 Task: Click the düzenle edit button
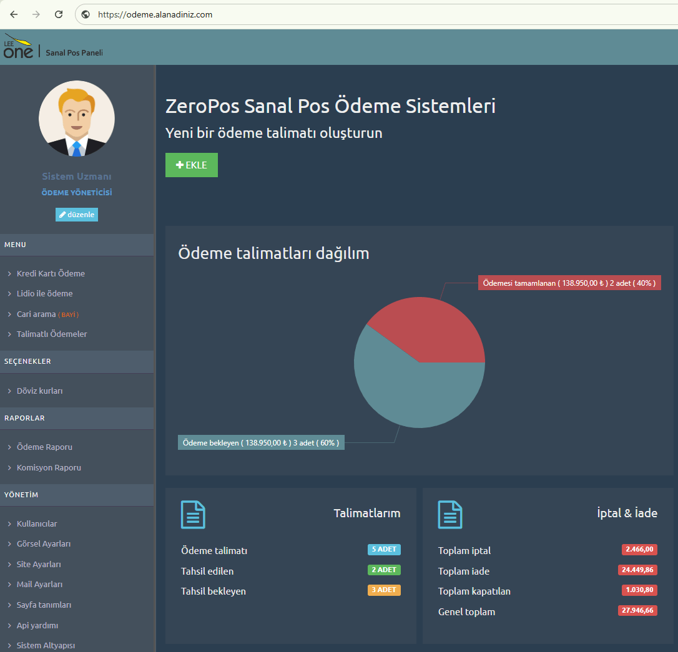coord(77,215)
